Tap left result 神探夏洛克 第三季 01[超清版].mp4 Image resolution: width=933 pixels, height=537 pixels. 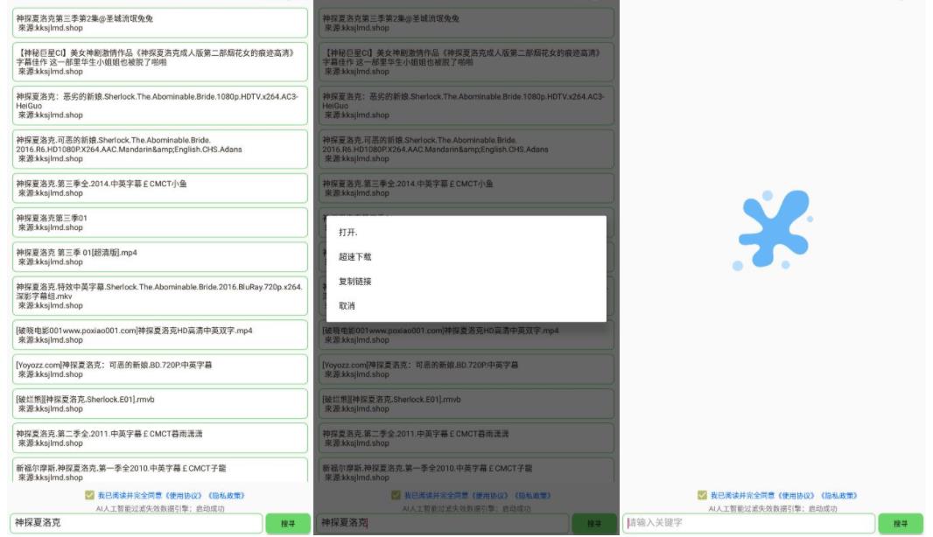click(159, 257)
